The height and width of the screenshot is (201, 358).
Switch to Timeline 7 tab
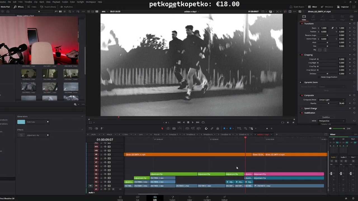tap(173, 135)
